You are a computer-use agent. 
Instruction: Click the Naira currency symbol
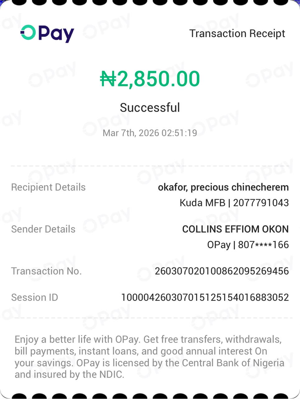coord(108,79)
